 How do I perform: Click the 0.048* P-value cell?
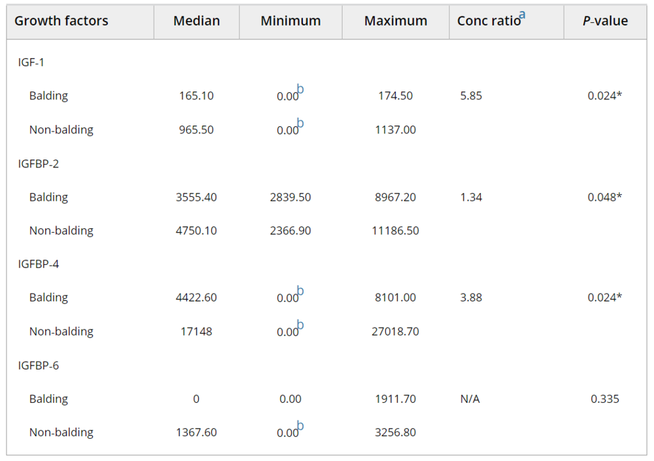tap(604, 197)
